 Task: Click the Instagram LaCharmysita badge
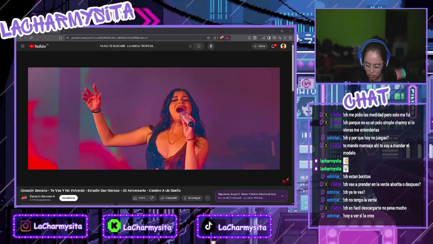[x=50, y=226]
